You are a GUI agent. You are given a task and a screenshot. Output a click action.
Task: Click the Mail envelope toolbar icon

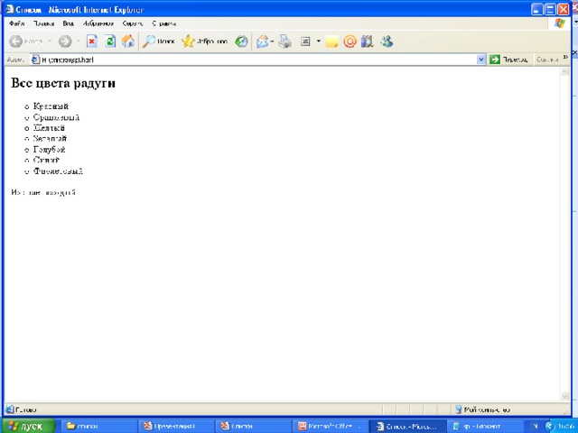tap(262, 41)
